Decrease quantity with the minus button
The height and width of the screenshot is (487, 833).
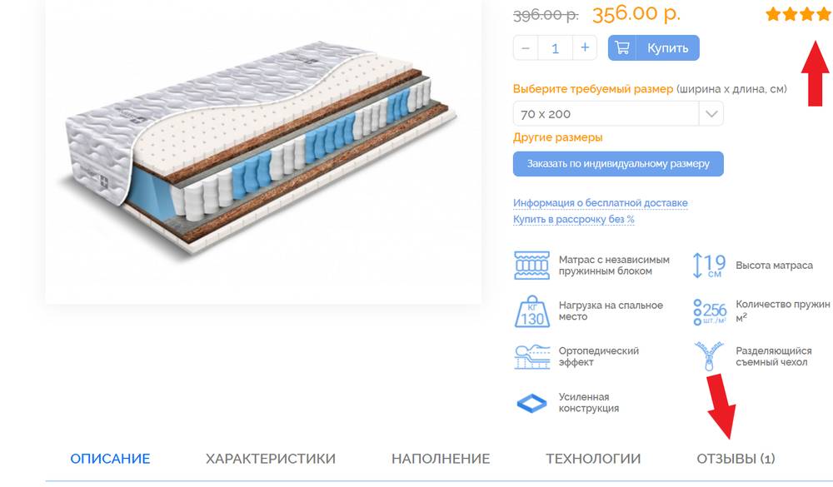526,47
